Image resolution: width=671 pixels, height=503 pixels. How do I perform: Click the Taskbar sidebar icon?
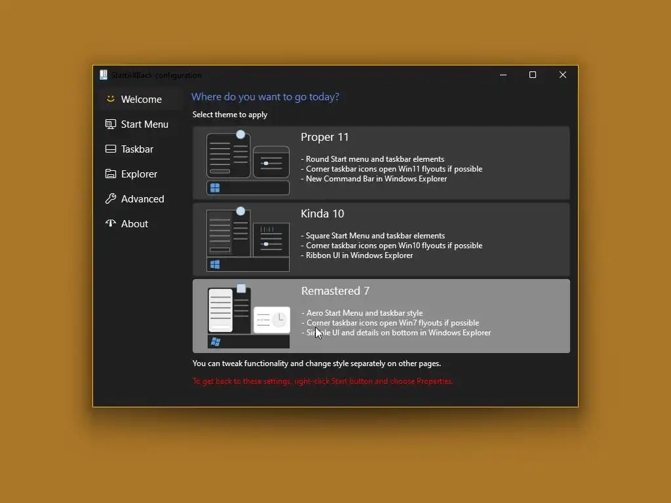[x=110, y=149]
